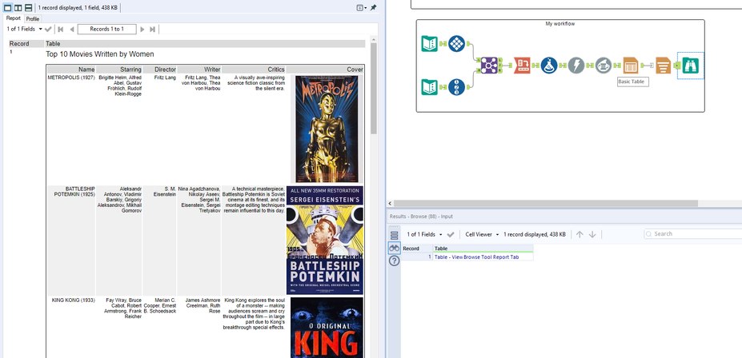Screen dimensions: 742x358
Task: Click the 'Basic Table' annotation label
Action: click(x=632, y=82)
